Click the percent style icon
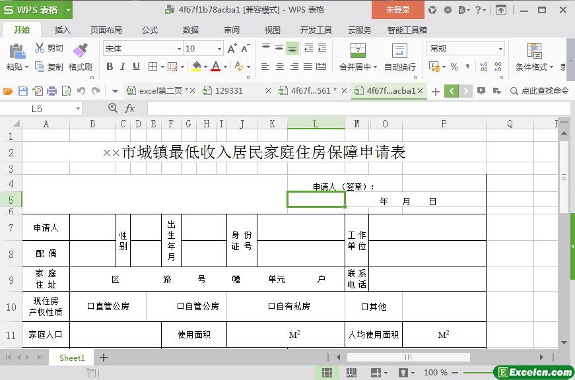This screenshot has height=380, width=575. (454, 67)
